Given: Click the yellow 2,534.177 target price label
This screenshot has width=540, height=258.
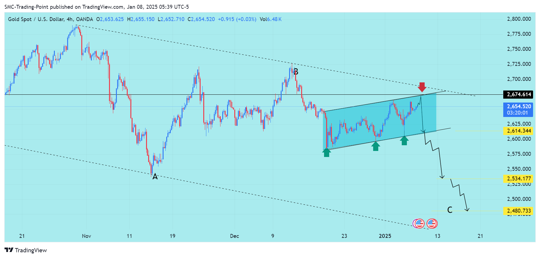Looking at the screenshot, I should click(518, 179).
